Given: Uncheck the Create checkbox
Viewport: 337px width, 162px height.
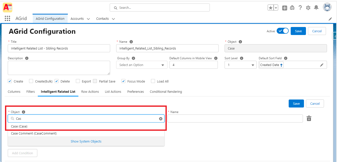Looking at the screenshot, I should 10,81.
